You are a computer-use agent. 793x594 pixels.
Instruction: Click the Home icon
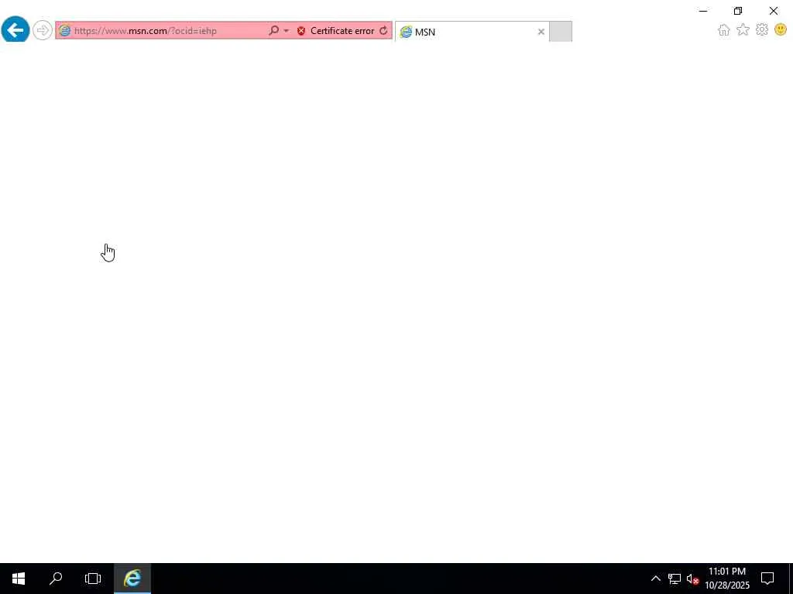(x=724, y=30)
